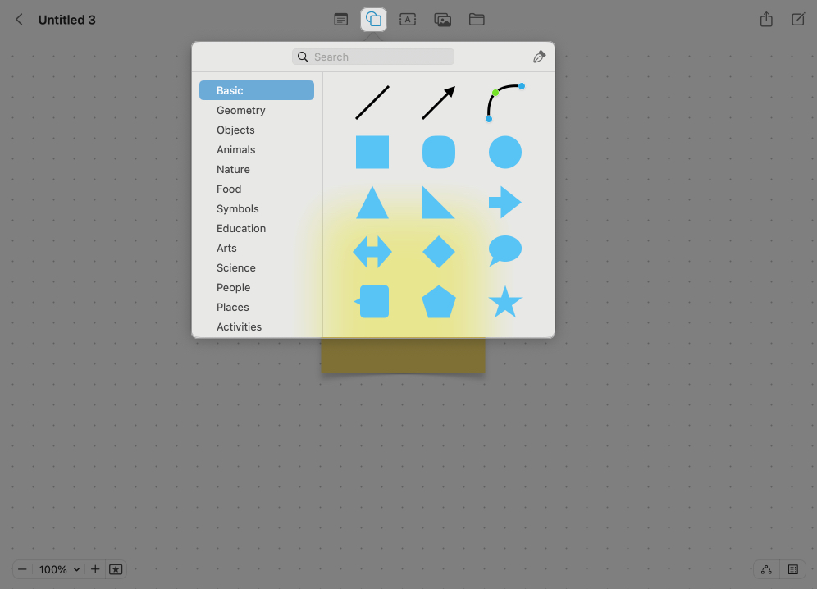Expand the Geometry shape category
Screen dimensions: 817x589
pyautogui.click(x=240, y=110)
